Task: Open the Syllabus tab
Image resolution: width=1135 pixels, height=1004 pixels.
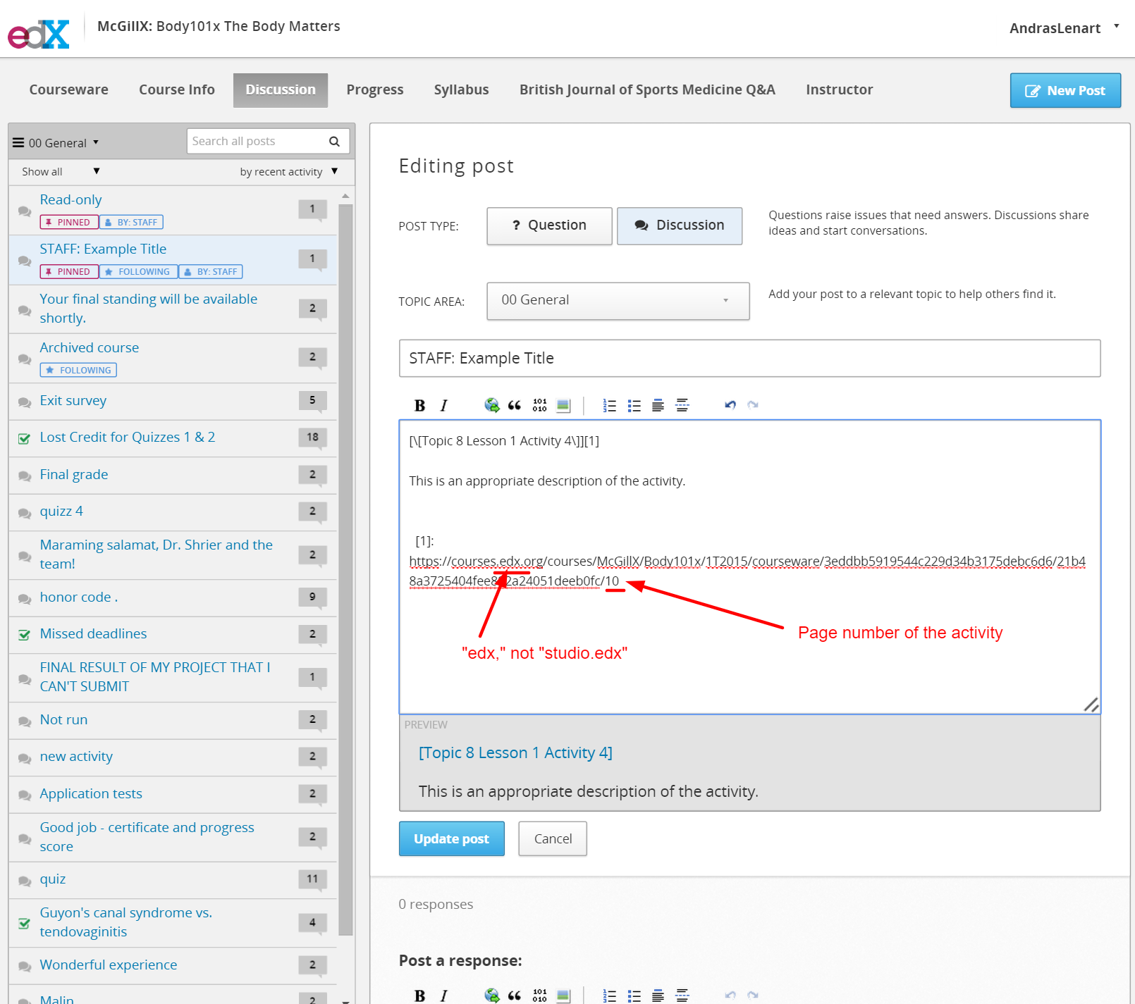Action: [462, 89]
